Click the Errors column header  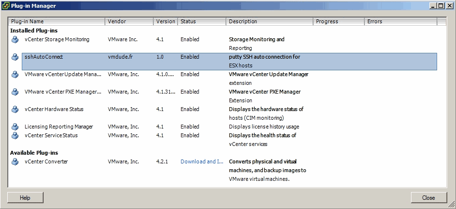coord(401,21)
